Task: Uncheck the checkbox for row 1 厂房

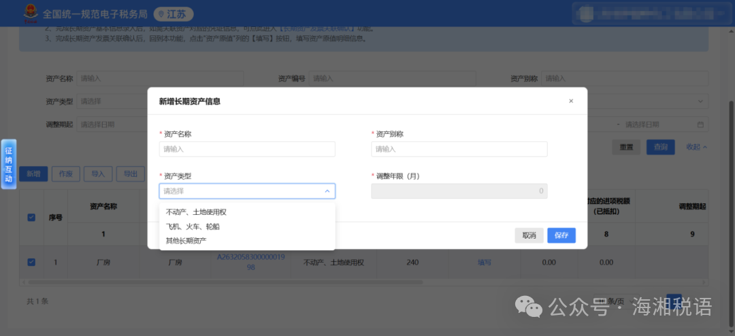Action: (31, 262)
